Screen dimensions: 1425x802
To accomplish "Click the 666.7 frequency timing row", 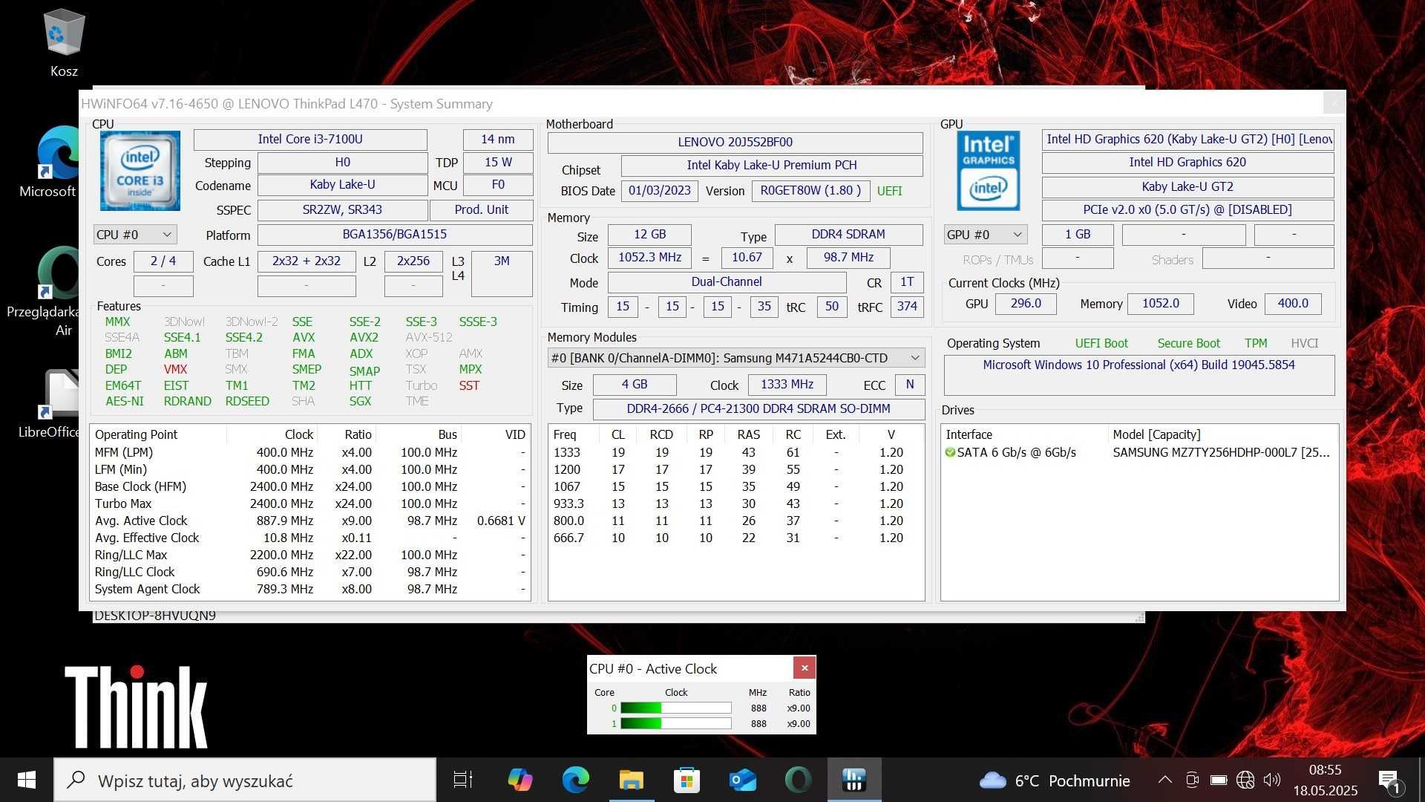I will click(735, 538).
